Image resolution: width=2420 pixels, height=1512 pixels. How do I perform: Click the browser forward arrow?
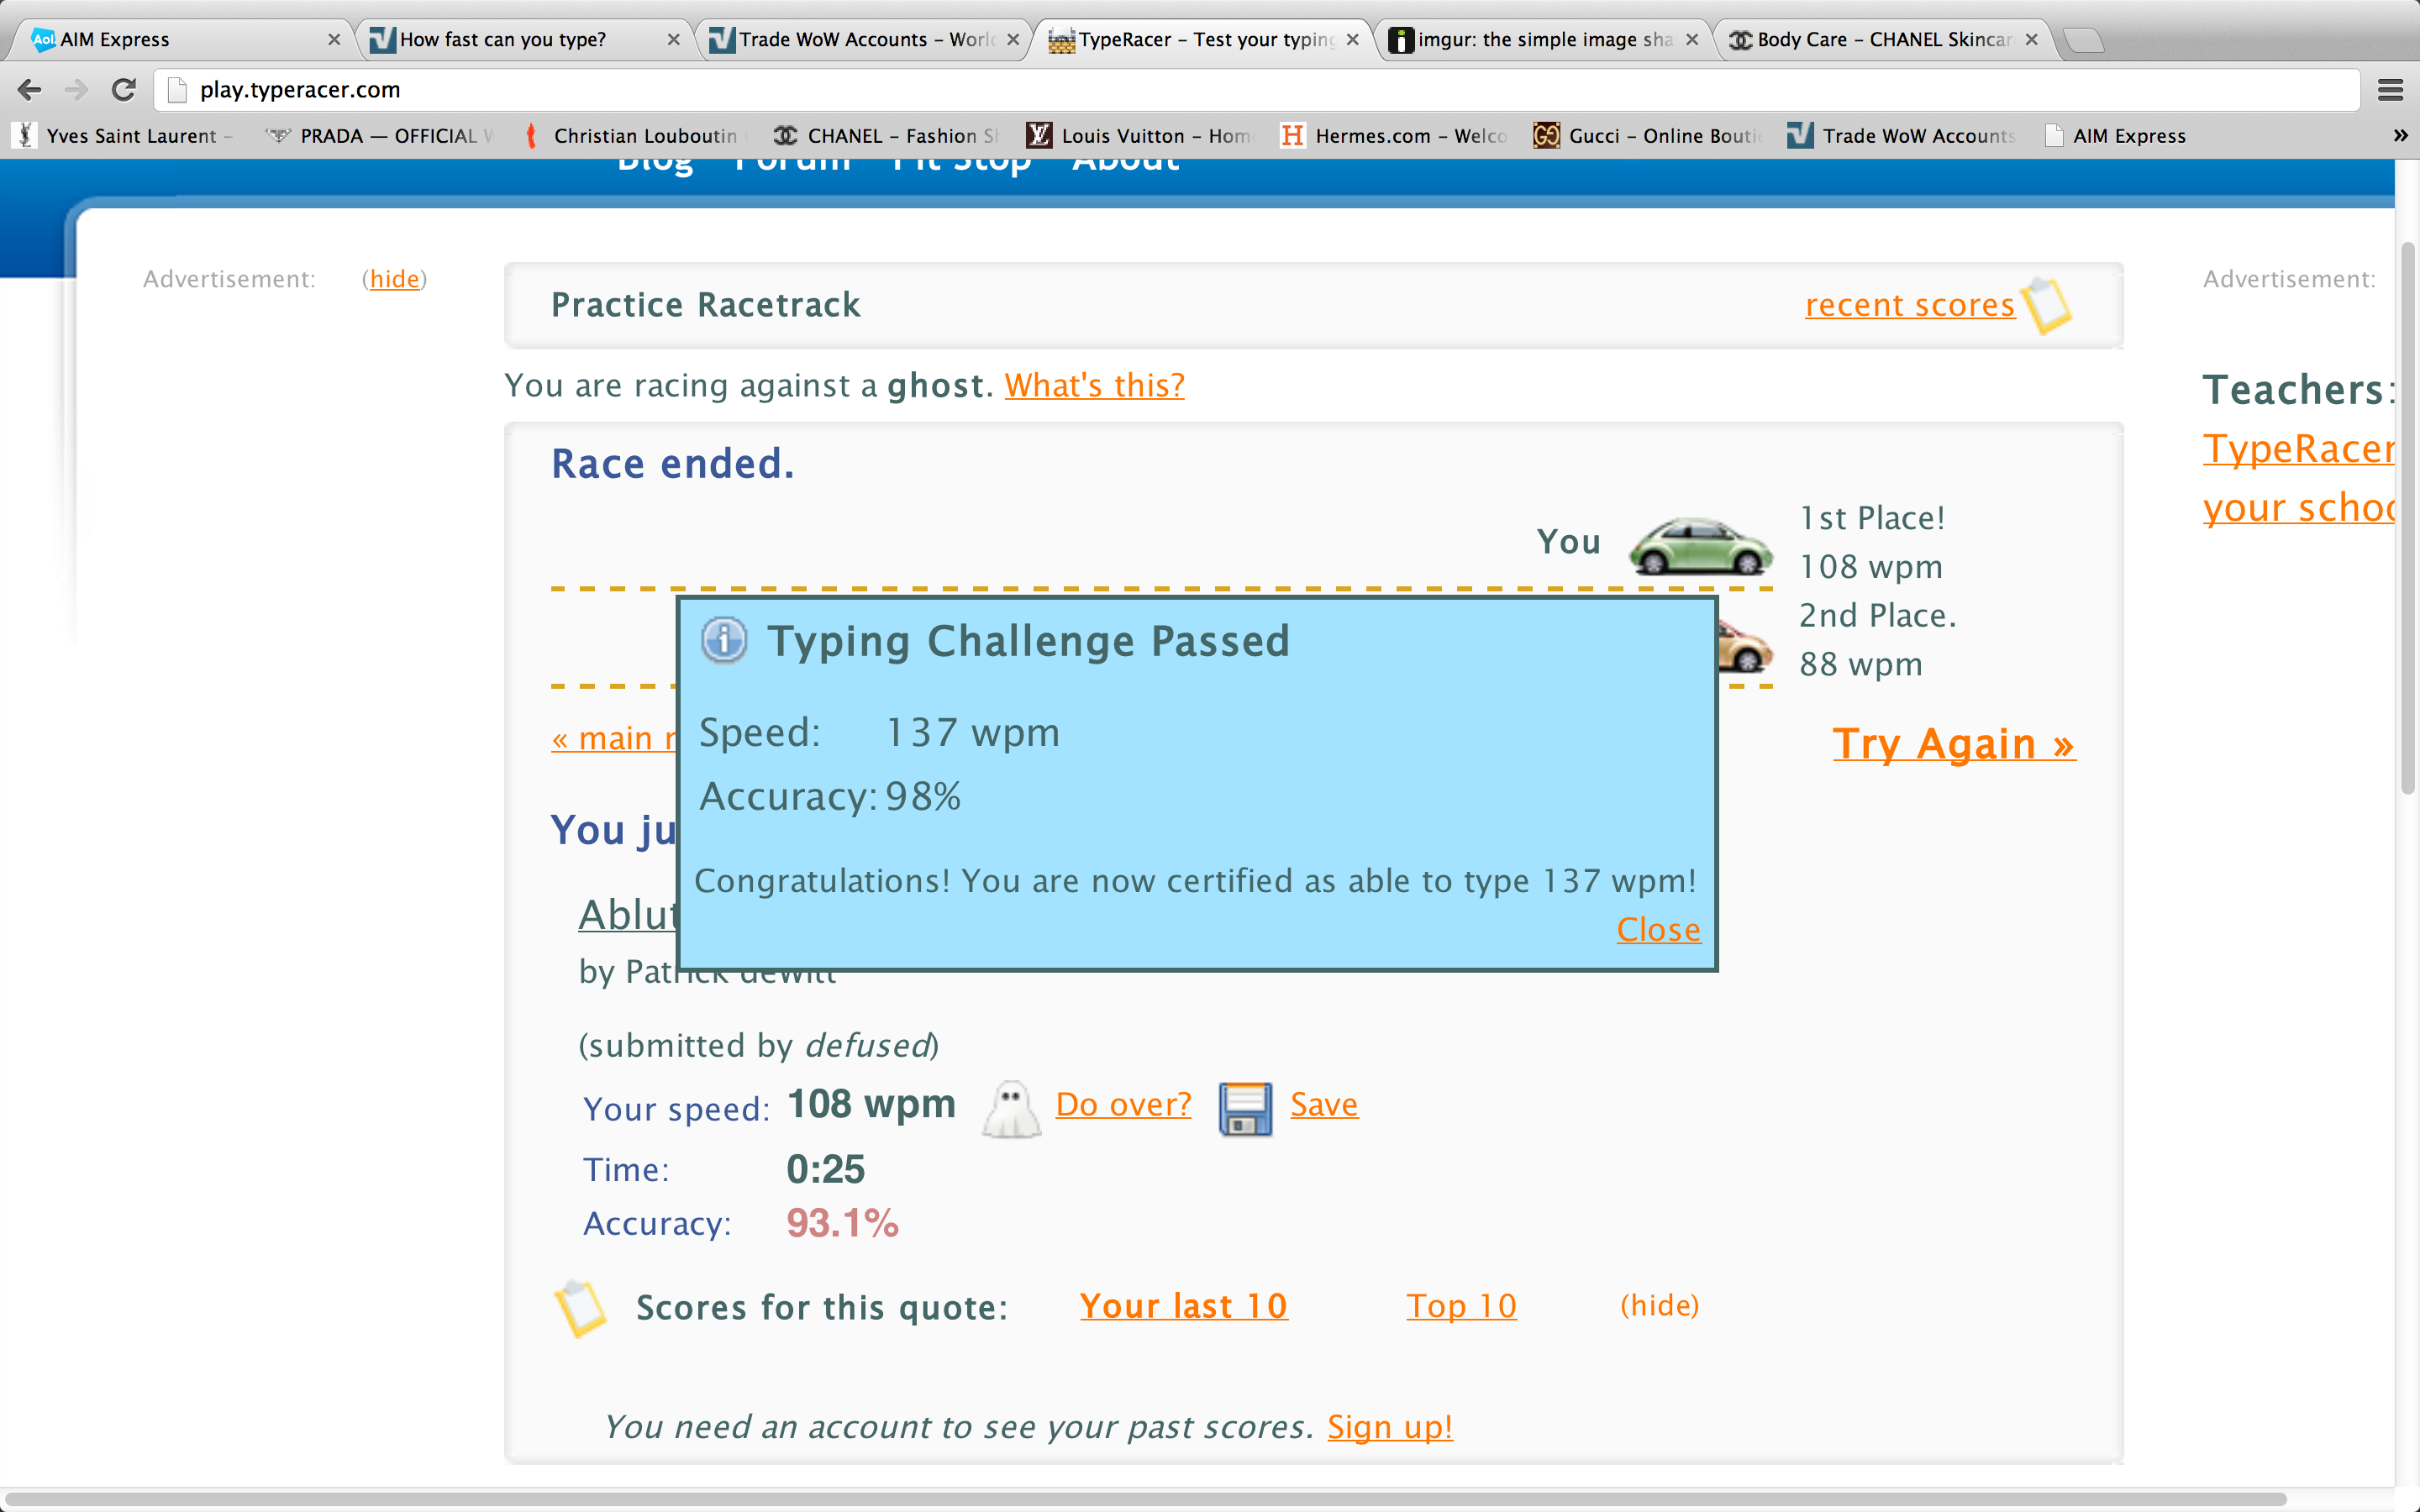pyautogui.click(x=77, y=90)
